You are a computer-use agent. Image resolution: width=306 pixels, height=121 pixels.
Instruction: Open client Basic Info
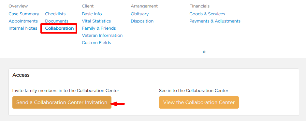coord(92,14)
